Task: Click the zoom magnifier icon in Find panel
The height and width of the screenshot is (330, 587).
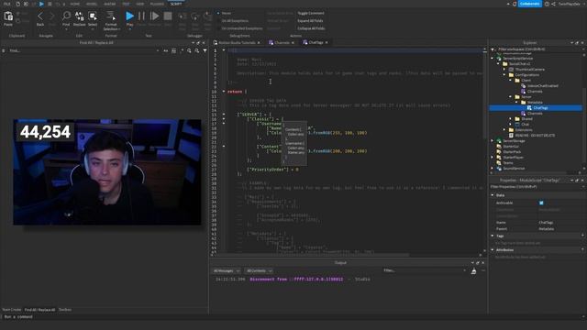Action: coord(190,50)
